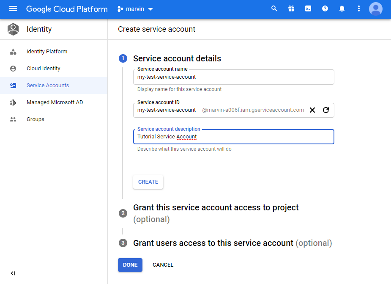Open the help question mark icon
The image size is (391, 284).
point(325,9)
